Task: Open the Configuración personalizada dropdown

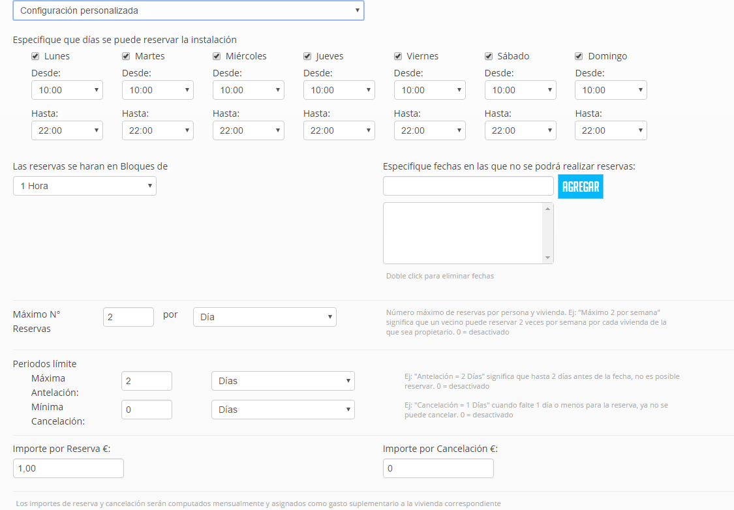Action: pos(188,10)
